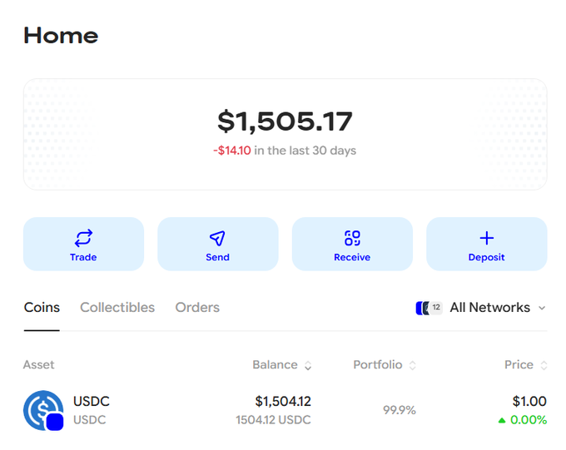Switch to the Orders tab
The width and height of the screenshot is (566, 450).
197,308
